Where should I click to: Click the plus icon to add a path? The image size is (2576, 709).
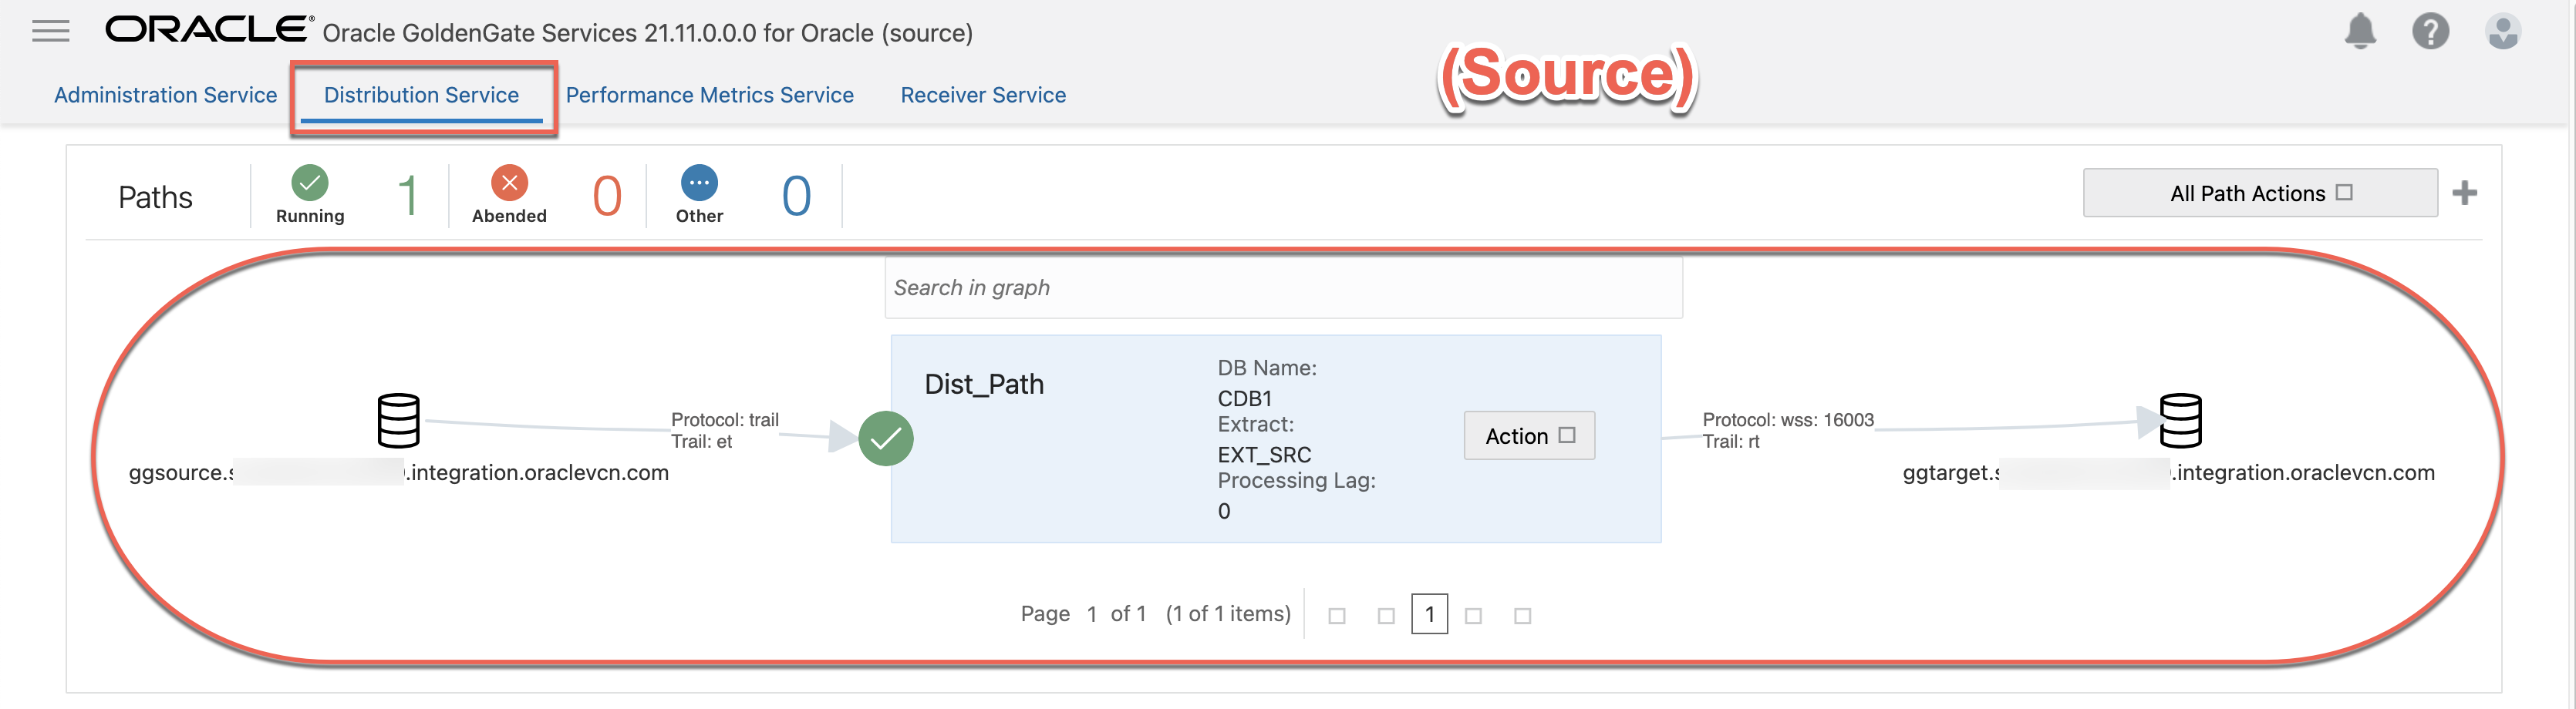pyautogui.click(x=2465, y=192)
